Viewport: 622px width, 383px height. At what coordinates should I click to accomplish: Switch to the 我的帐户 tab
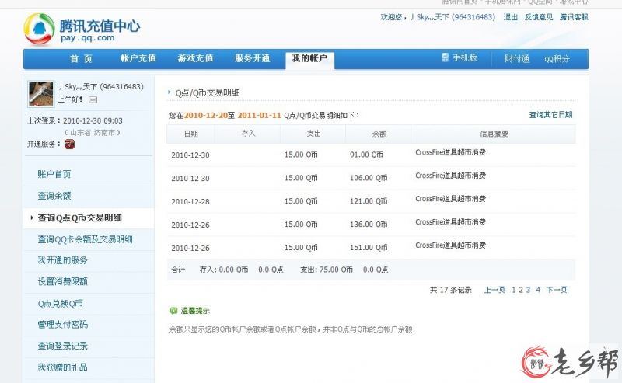click(309, 59)
